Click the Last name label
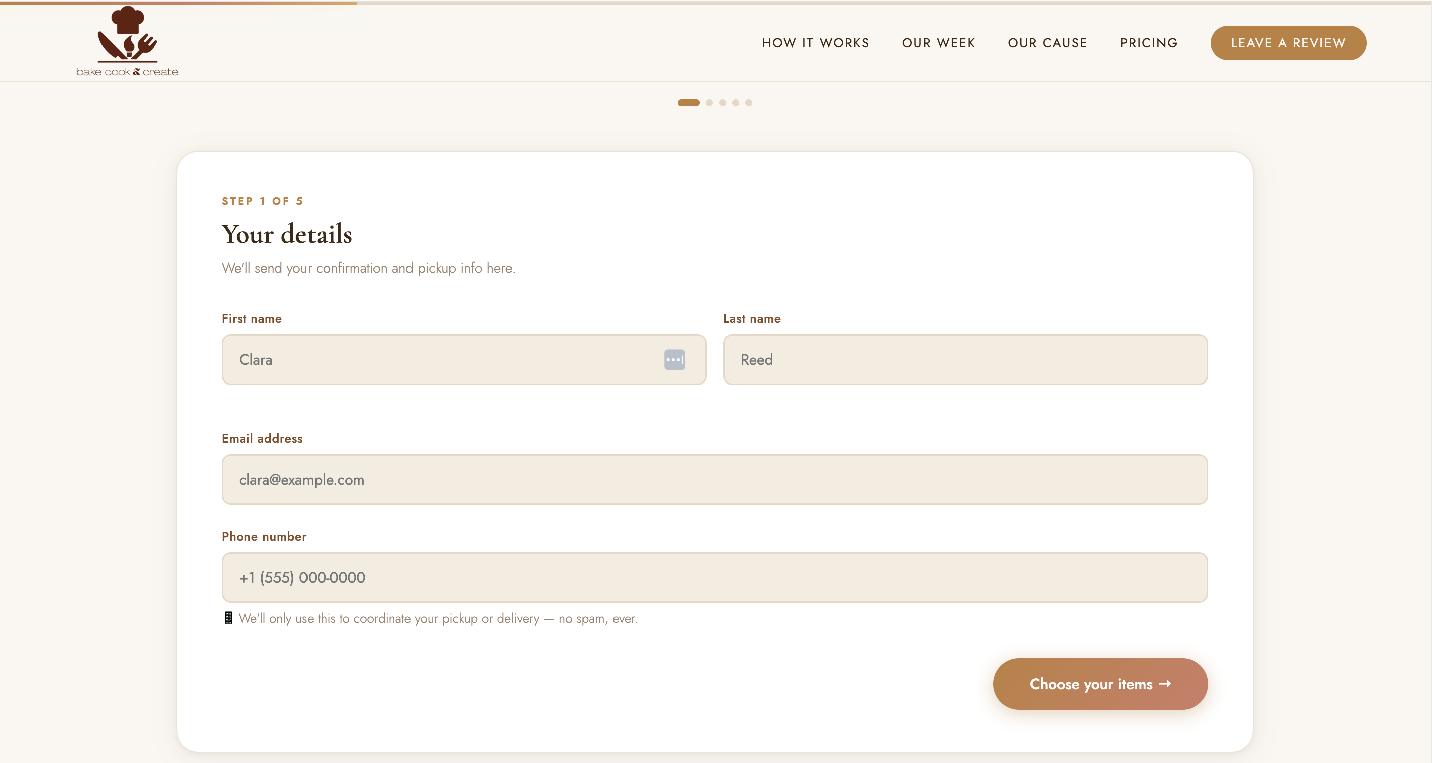1432x763 pixels. [752, 319]
